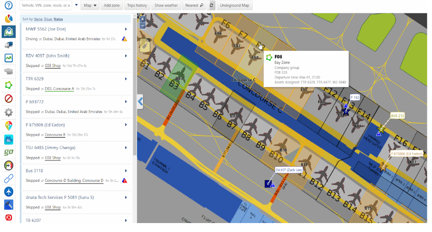This screenshot has width=432, height=232.
Task: Open the blue airplane add-in icon
Action: pos(9,192)
